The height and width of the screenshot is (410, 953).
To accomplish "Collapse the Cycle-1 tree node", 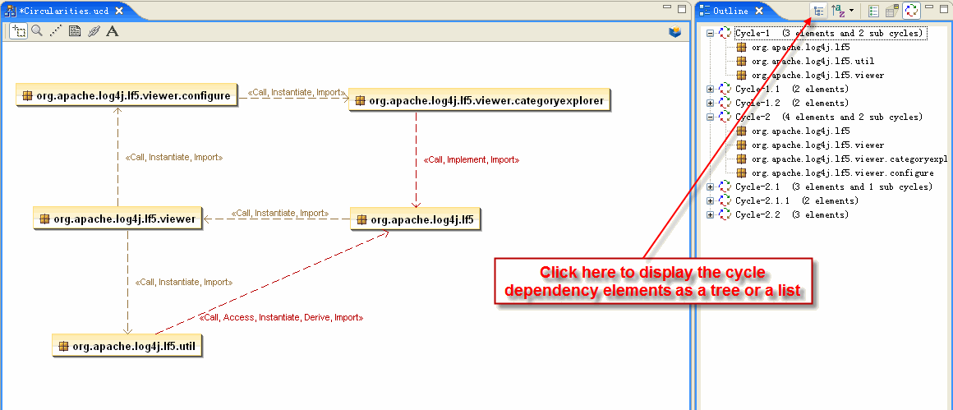I will 710,34.
